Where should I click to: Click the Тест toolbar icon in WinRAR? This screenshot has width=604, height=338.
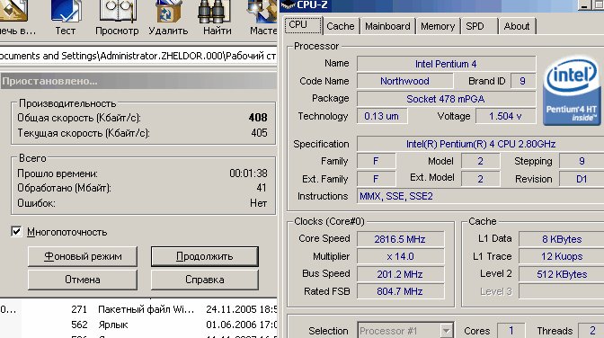66,18
